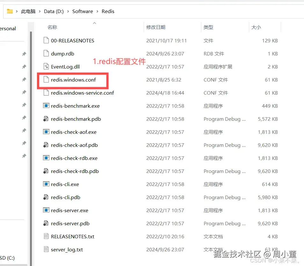Select the file name redis.windows.conf
This screenshot has width=304, height=266.
pos(73,80)
